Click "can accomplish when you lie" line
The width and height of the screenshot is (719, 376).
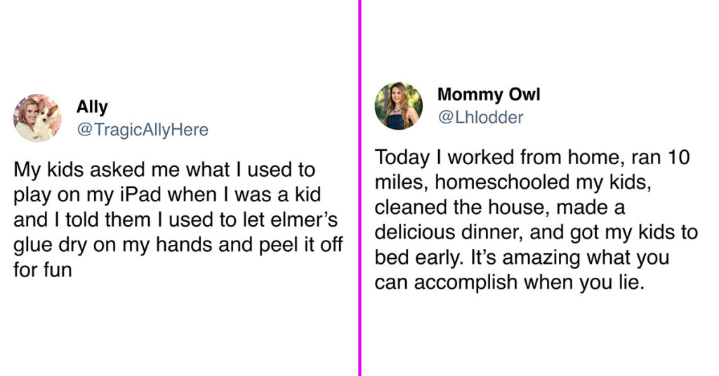[510, 283]
